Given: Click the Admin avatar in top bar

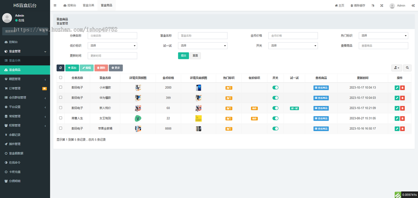Looking at the screenshot, I should [392, 6].
